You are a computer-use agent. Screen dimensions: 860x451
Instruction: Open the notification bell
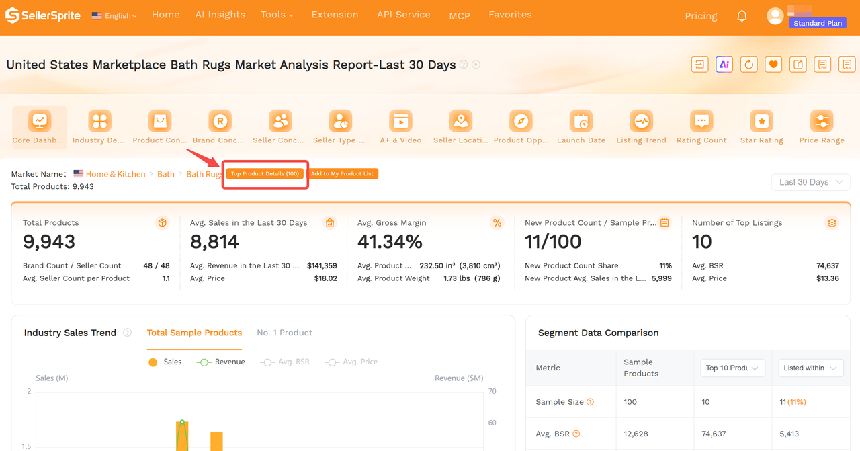[742, 15]
